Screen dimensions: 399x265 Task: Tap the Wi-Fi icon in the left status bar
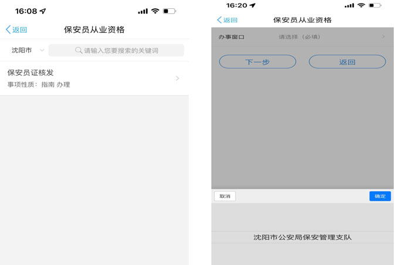[x=155, y=11]
